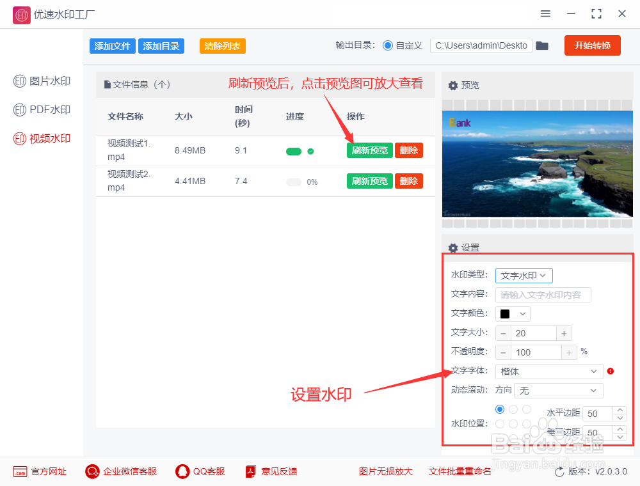Click 添加目录 button
640x486 pixels.
tap(161, 46)
